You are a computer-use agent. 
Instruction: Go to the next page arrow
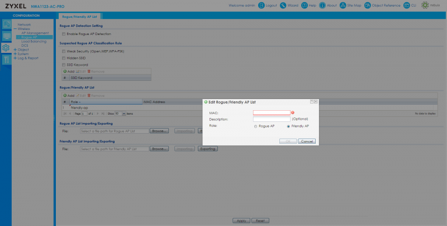(98, 114)
